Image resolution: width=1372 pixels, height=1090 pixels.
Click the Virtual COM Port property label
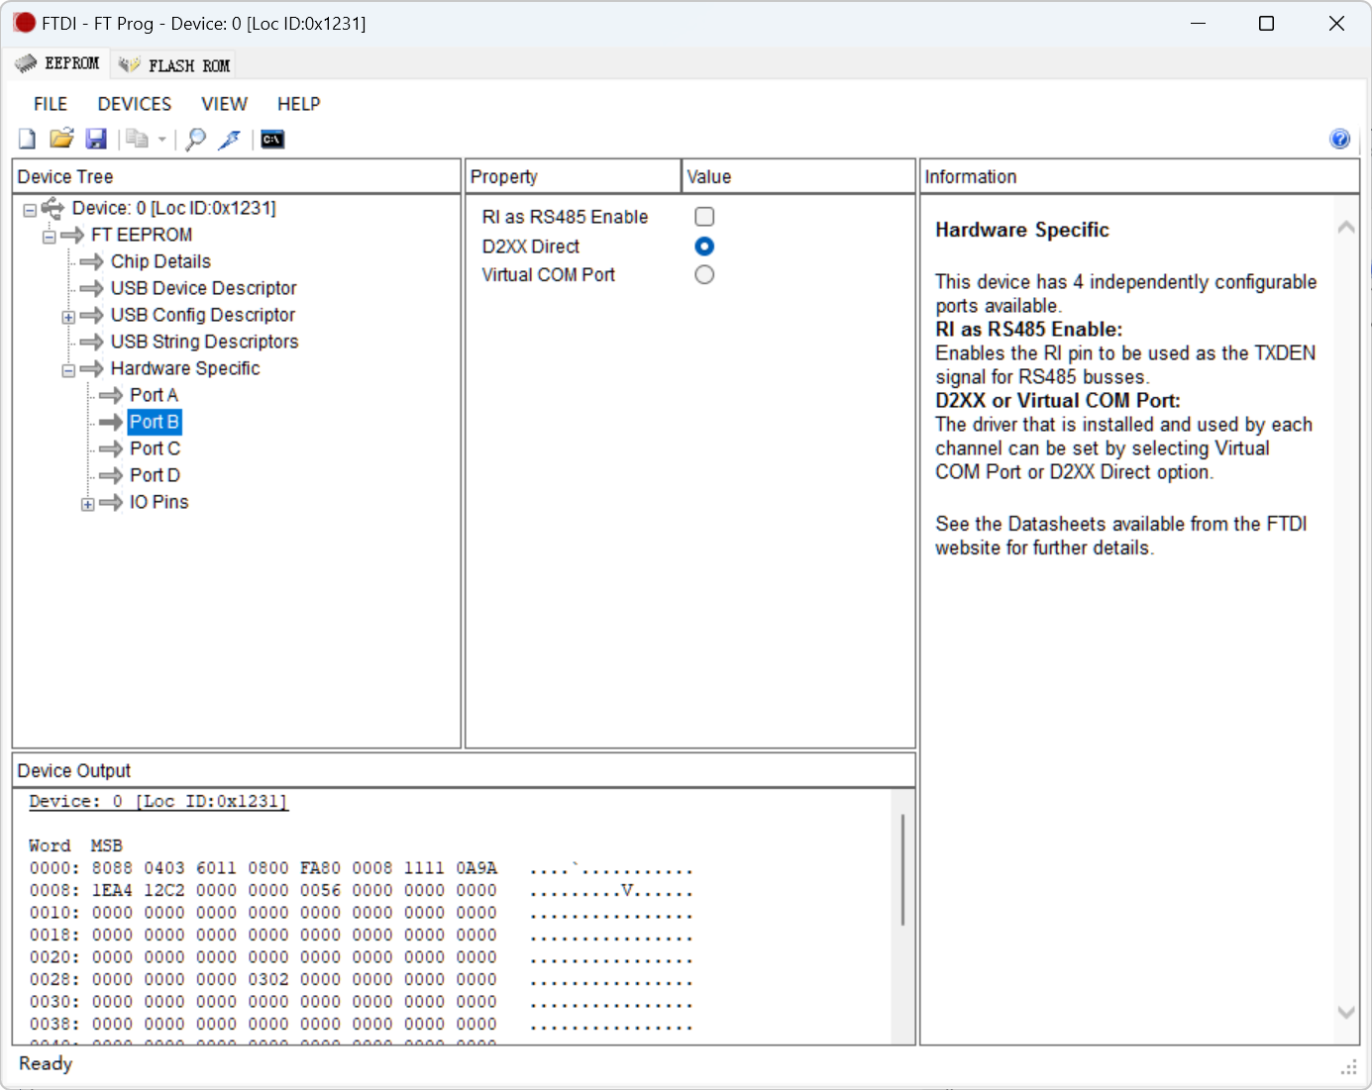coord(548,275)
